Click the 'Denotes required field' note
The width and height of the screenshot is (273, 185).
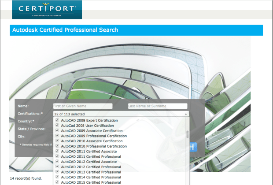coord(36,144)
